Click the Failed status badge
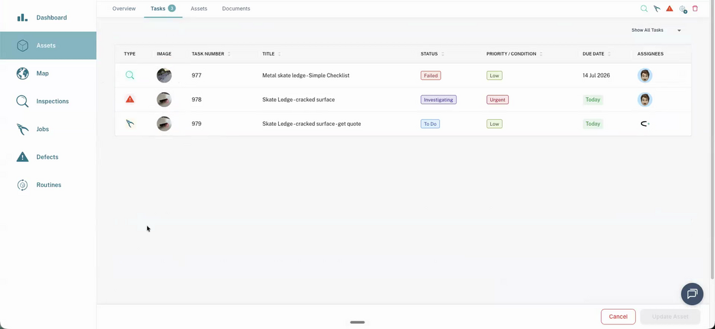The height and width of the screenshot is (329, 715). tap(430, 75)
